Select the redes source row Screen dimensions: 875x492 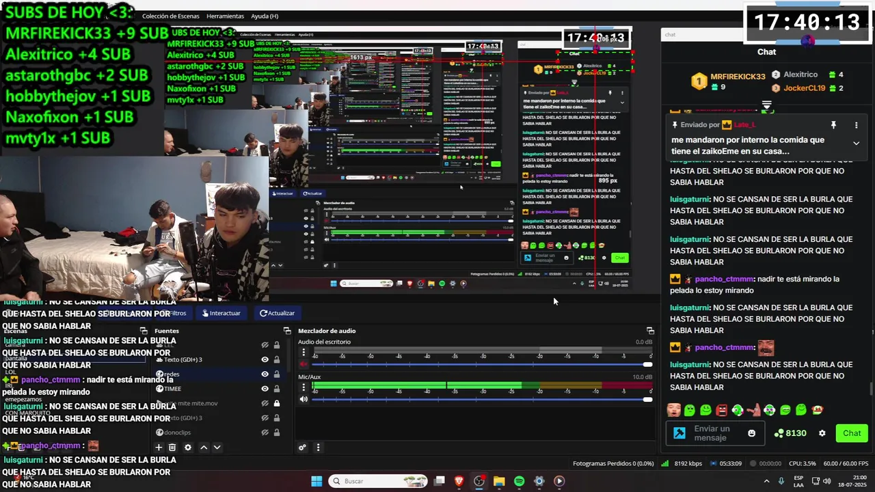click(x=219, y=374)
